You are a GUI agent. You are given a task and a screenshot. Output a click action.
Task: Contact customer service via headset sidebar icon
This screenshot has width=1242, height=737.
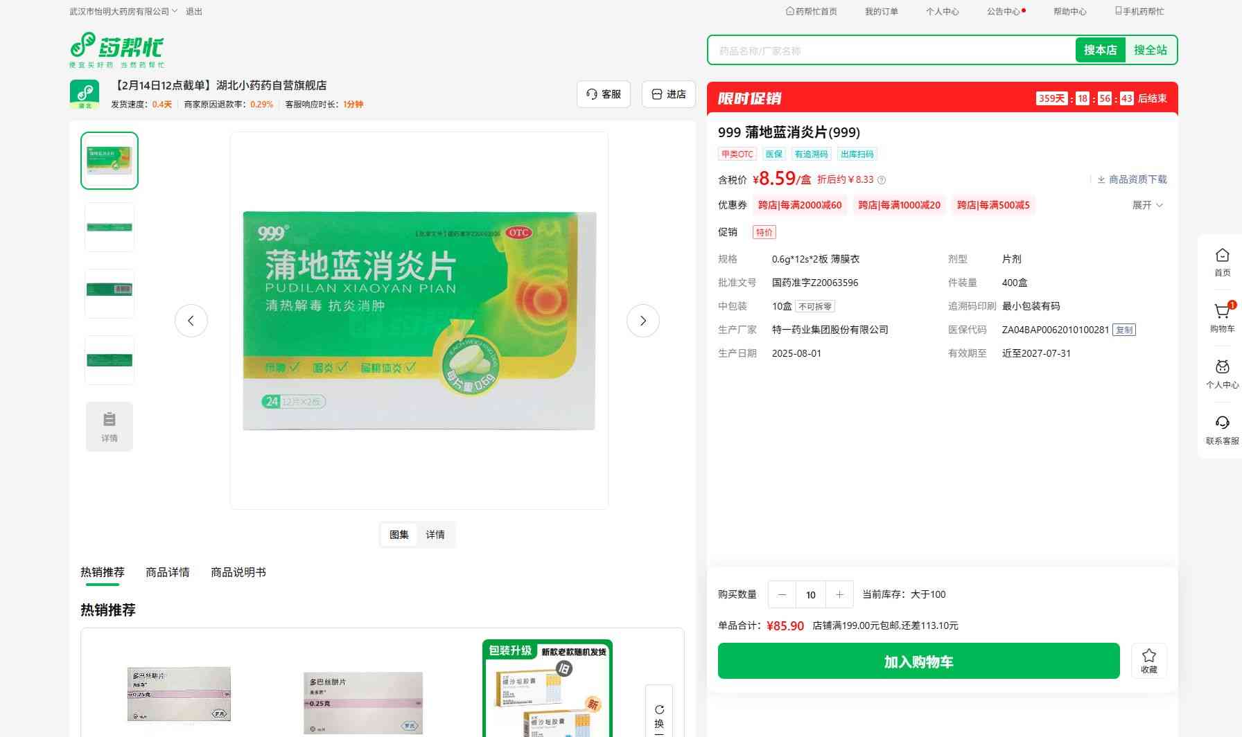(x=1222, y=424)
